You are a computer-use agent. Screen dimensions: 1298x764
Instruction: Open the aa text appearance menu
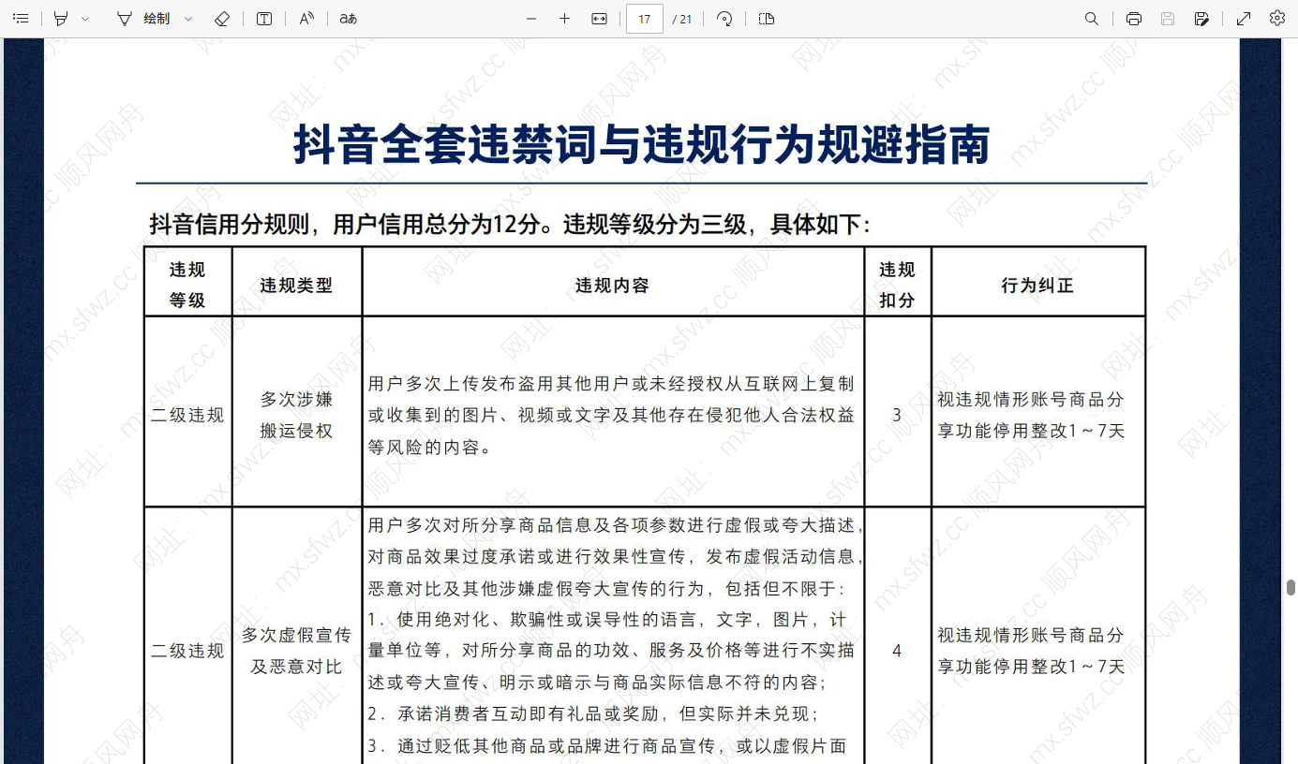pos(347,18)
